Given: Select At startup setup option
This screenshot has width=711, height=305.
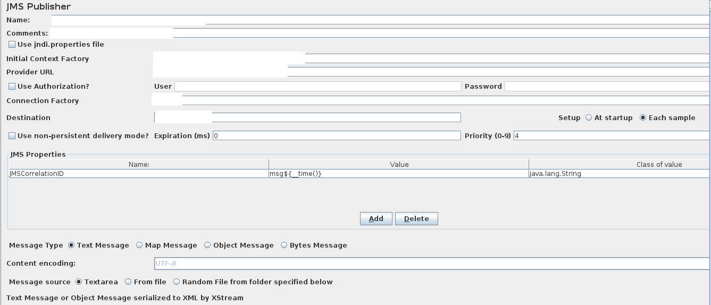Looking at the screenshot, I should tap(589, 118).
